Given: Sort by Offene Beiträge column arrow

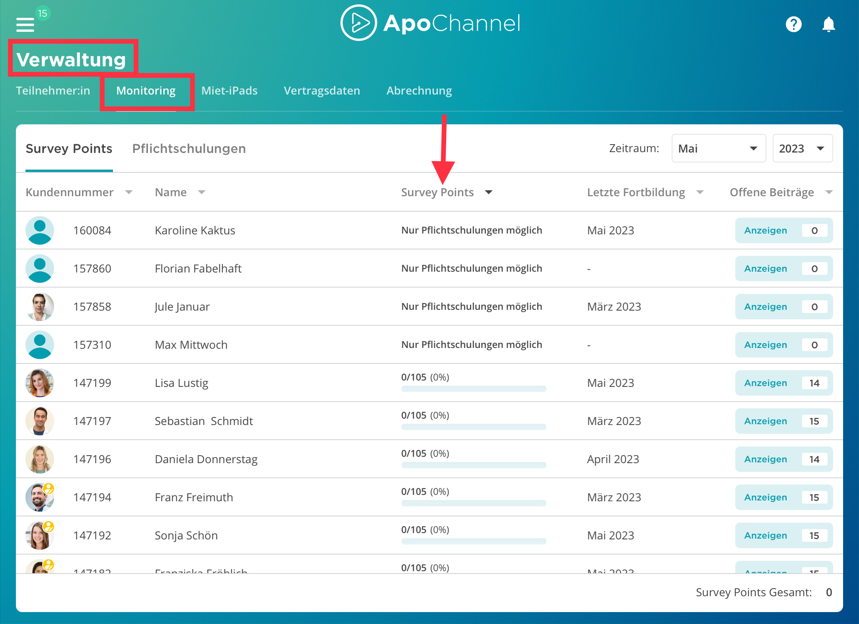Looking at the screenshot, I should pyautogui.click(x=829, y=192).
